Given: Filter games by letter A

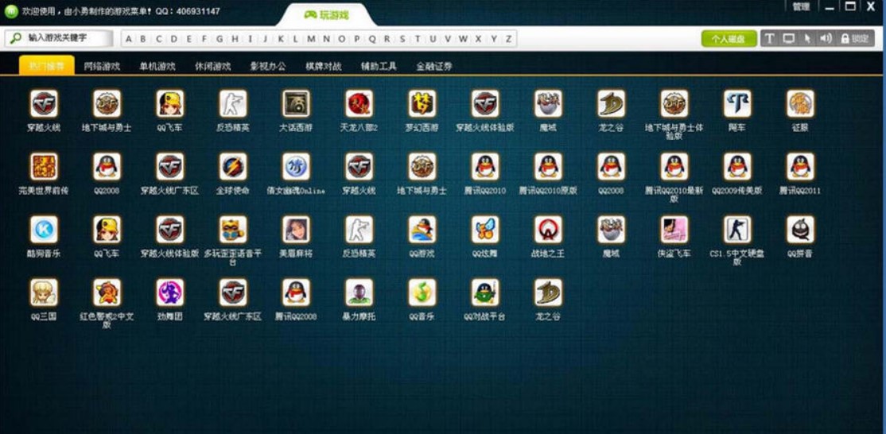Looking at the screenshot, I should tap(129, 38).
